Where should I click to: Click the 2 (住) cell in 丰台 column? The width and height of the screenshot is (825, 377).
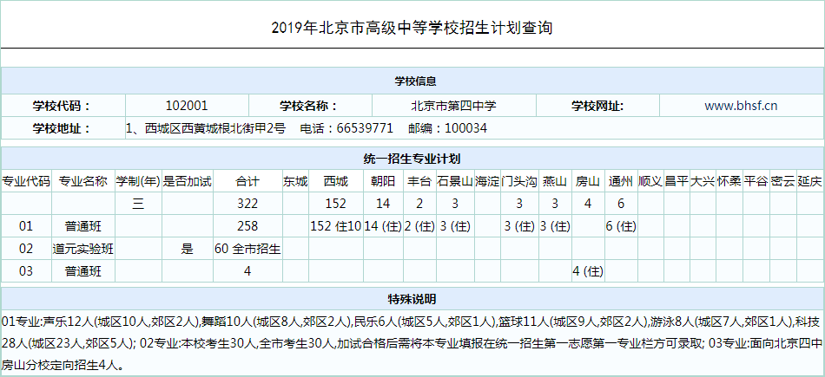pyautogui.click(x=419, y=226)
